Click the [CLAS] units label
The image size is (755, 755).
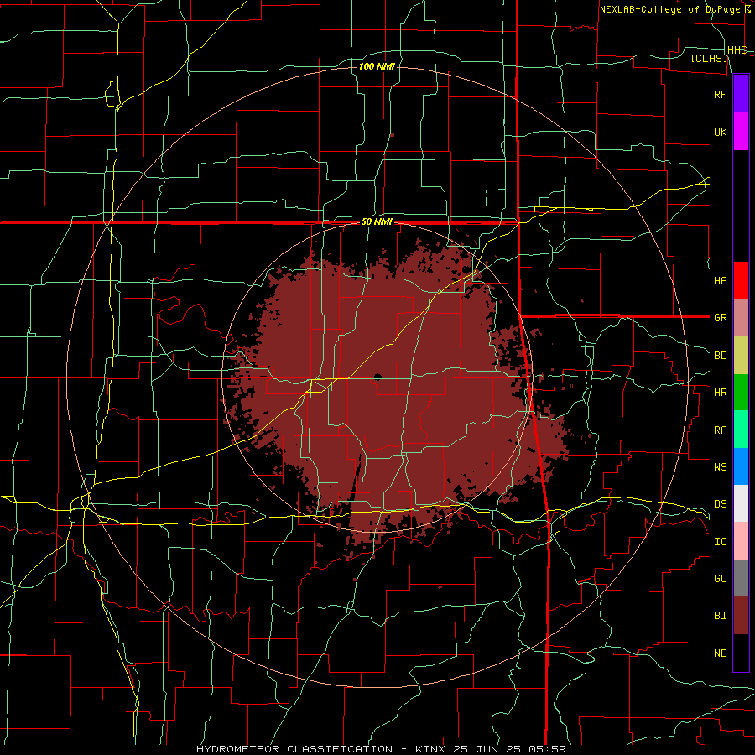709,58
